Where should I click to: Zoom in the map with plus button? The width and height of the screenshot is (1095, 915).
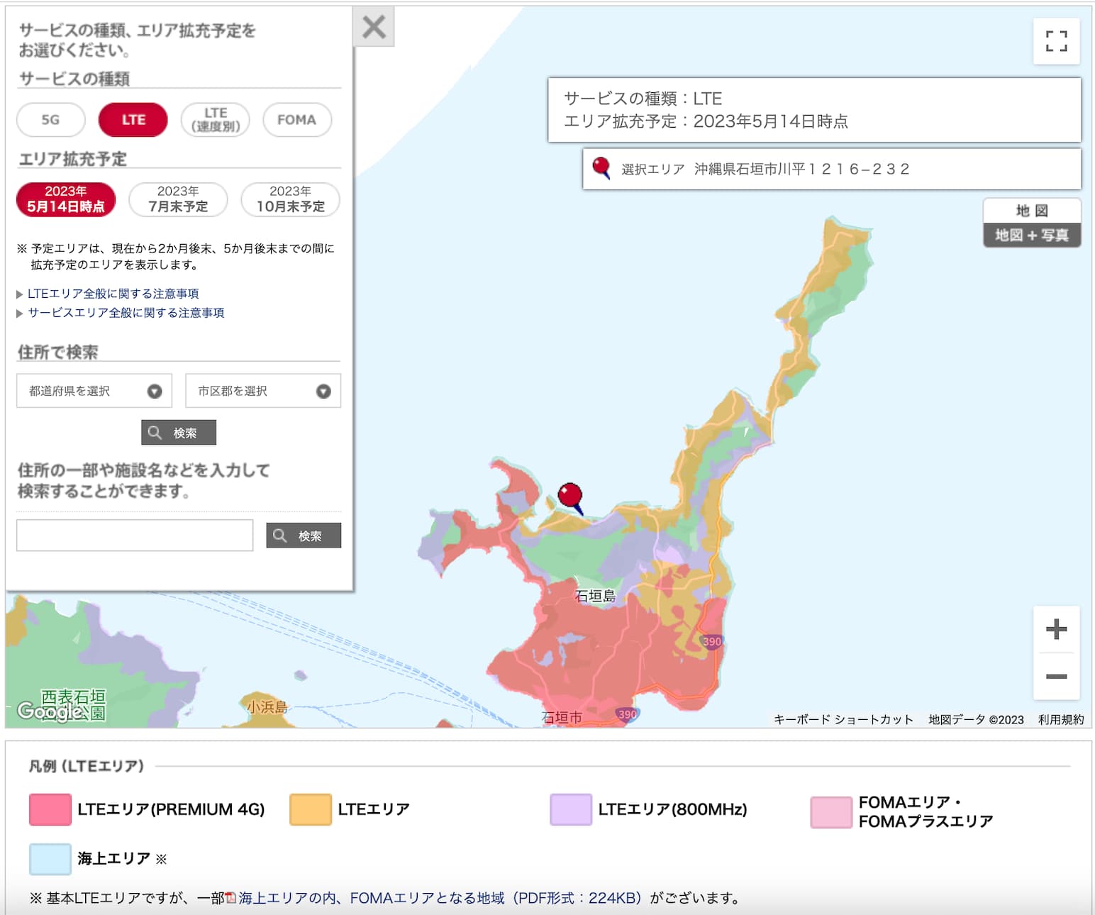pos(1056,629)
